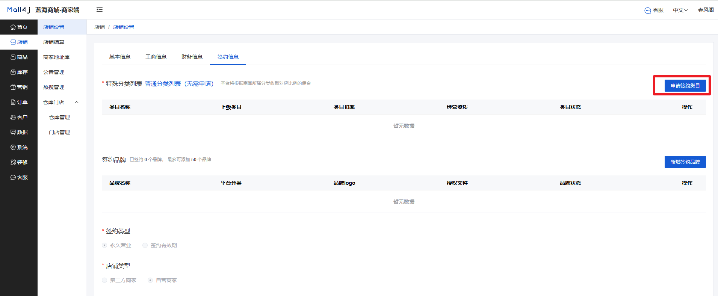Select the 自营商家 radio option

pyautogui.click(x=150, y=280)
